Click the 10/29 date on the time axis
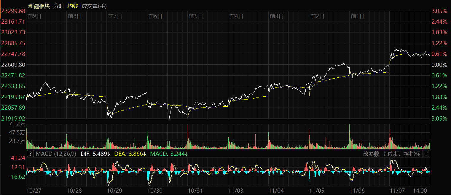The width and height of the screenshot is (451, 195). [x=115, y=191]
